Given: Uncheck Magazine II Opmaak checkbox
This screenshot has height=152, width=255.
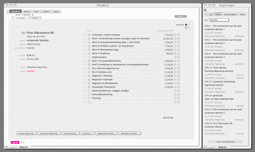Looking at the screenshot, I should coord(89,80).
